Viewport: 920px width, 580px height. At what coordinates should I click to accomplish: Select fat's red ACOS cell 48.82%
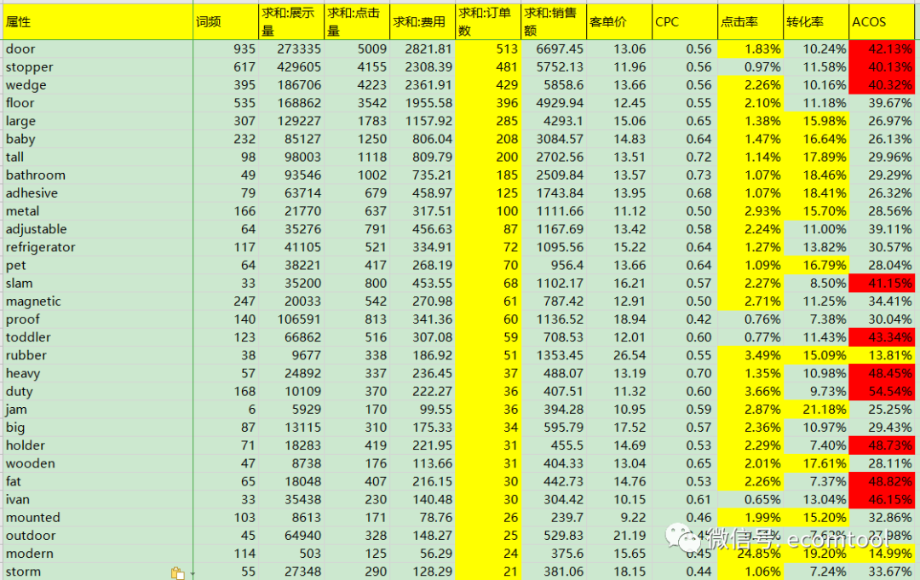(882, 482)
